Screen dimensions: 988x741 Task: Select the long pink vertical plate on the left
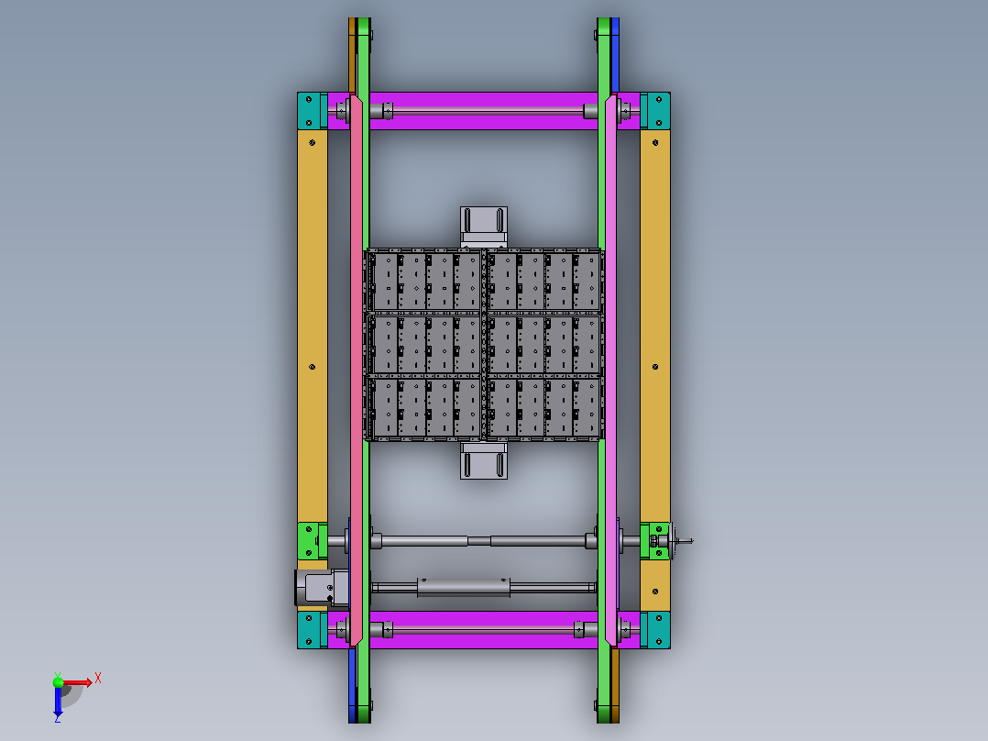pos(357,370)
